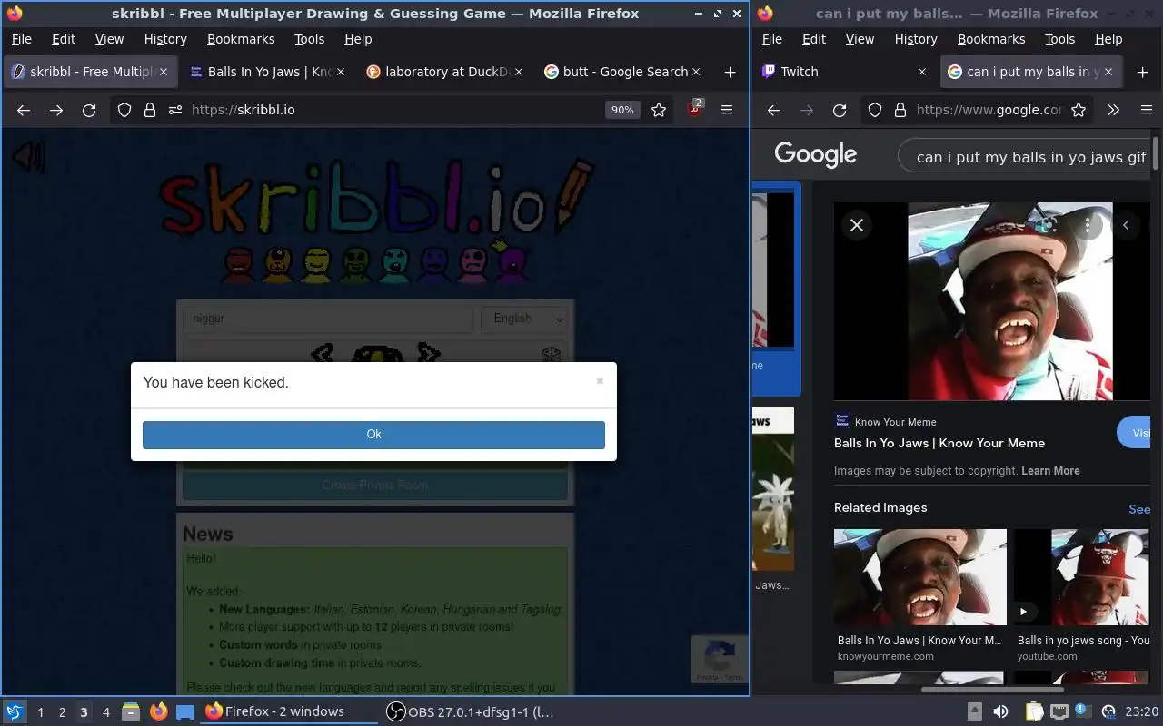1163x726 pixels.
Task: Click the randomize avatar dice icon
Action: click(x=551, y=355)
